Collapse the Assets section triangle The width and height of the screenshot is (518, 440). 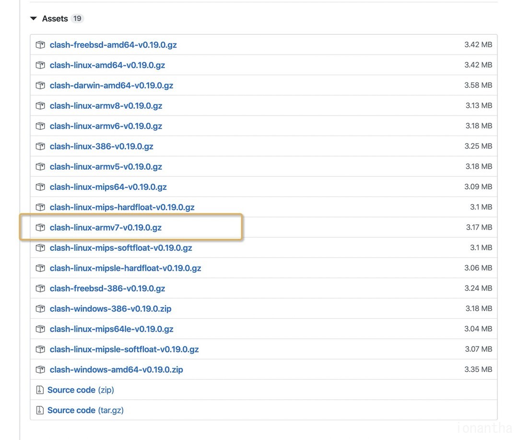coord(33,19)
